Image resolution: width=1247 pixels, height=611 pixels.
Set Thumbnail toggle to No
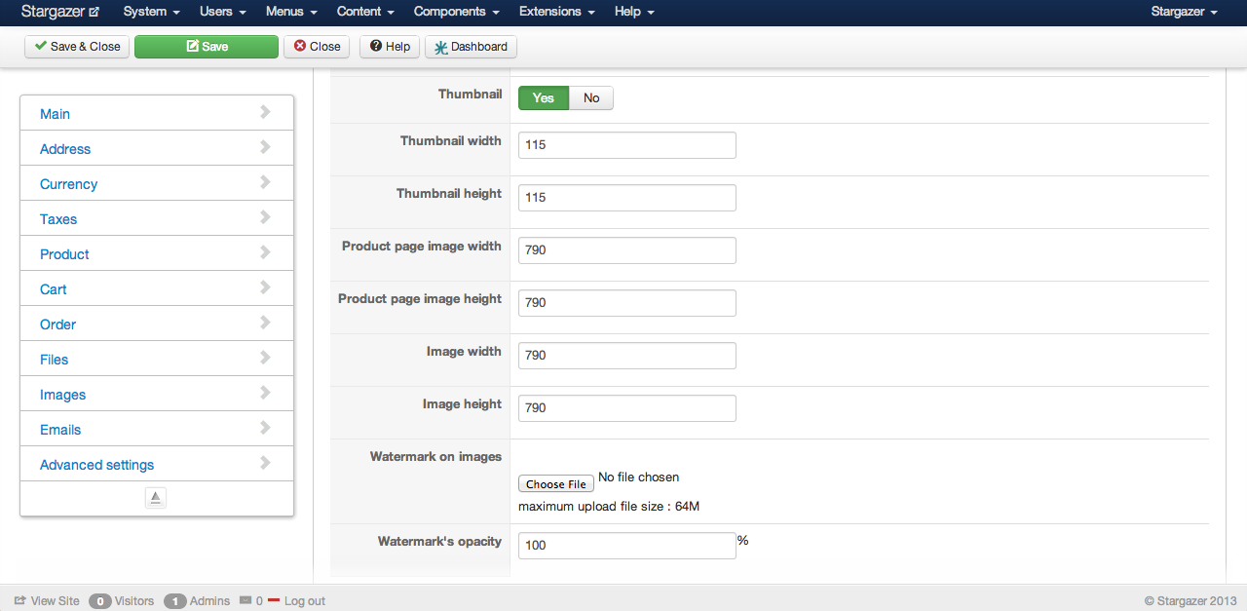coord(591,98)
